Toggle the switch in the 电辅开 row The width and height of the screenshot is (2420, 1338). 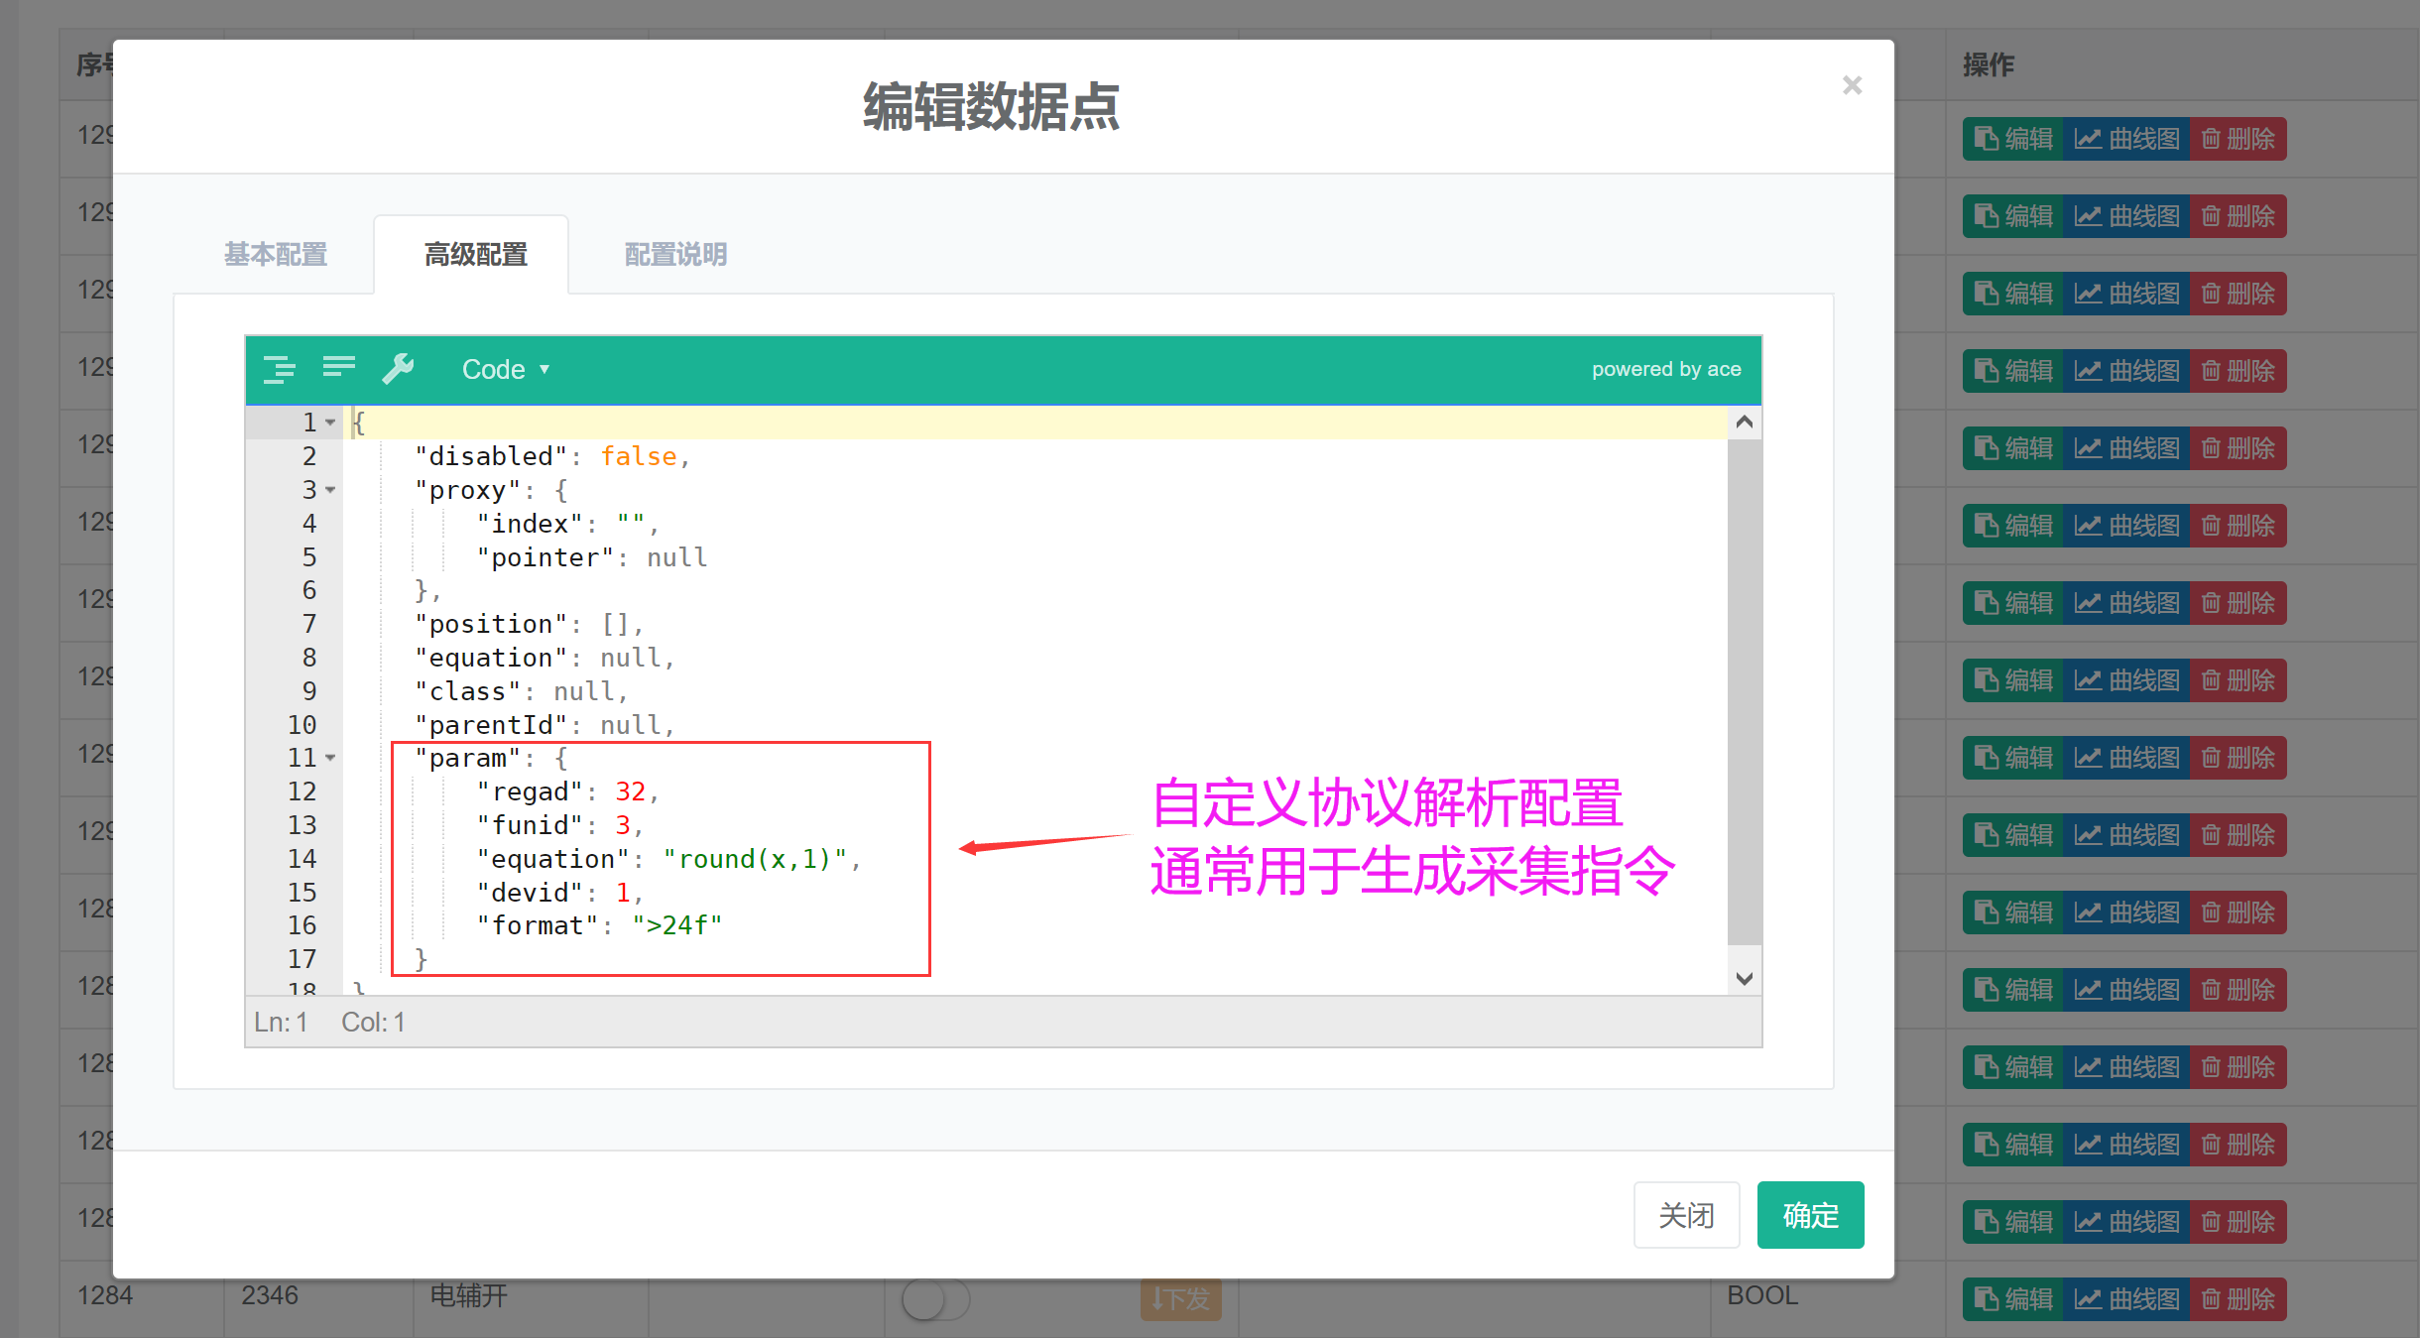tap(934, 1298)
